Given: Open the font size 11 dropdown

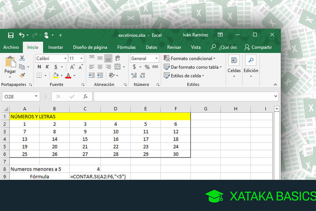Looking at the screenshot, I should (81, 58).
